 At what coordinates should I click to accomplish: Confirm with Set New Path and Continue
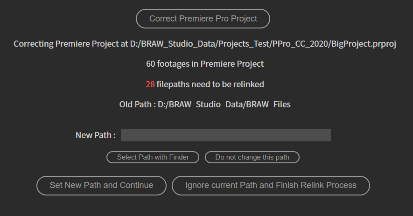point(101,185)
